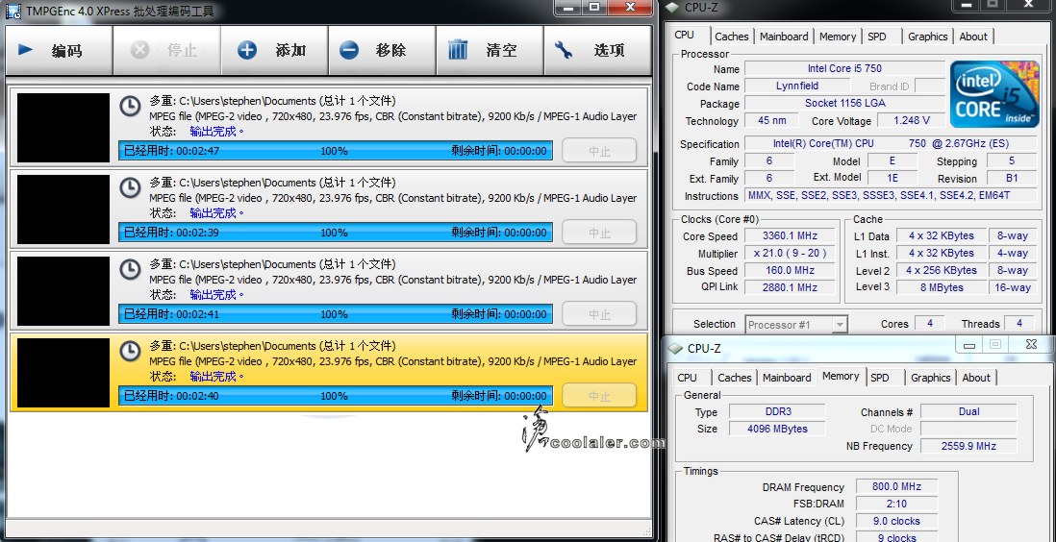Select thumbnail of the 00:02:47 job

63,128
